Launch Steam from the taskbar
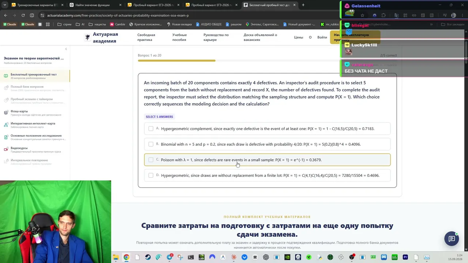Screen dimensions: 468x263 click(148, 257)
